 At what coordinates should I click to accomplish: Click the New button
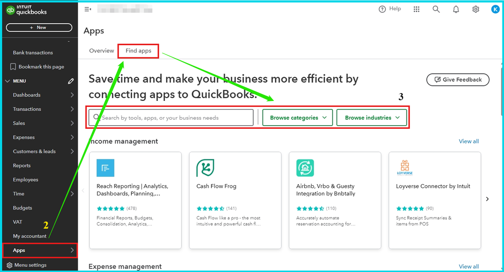(x=39, y=28)
